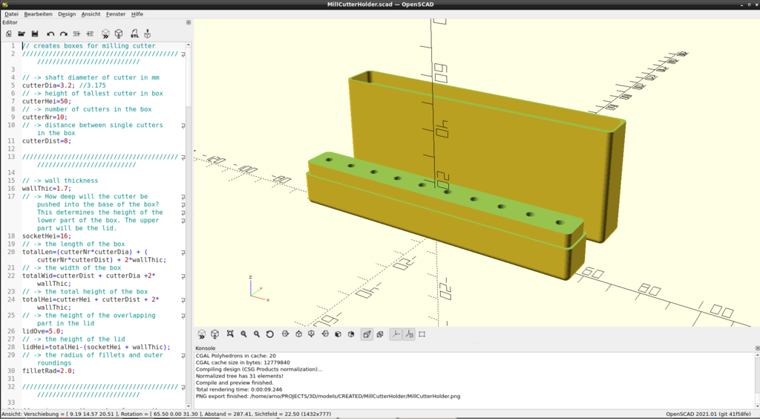Switch to Right view

click(286, 334)
